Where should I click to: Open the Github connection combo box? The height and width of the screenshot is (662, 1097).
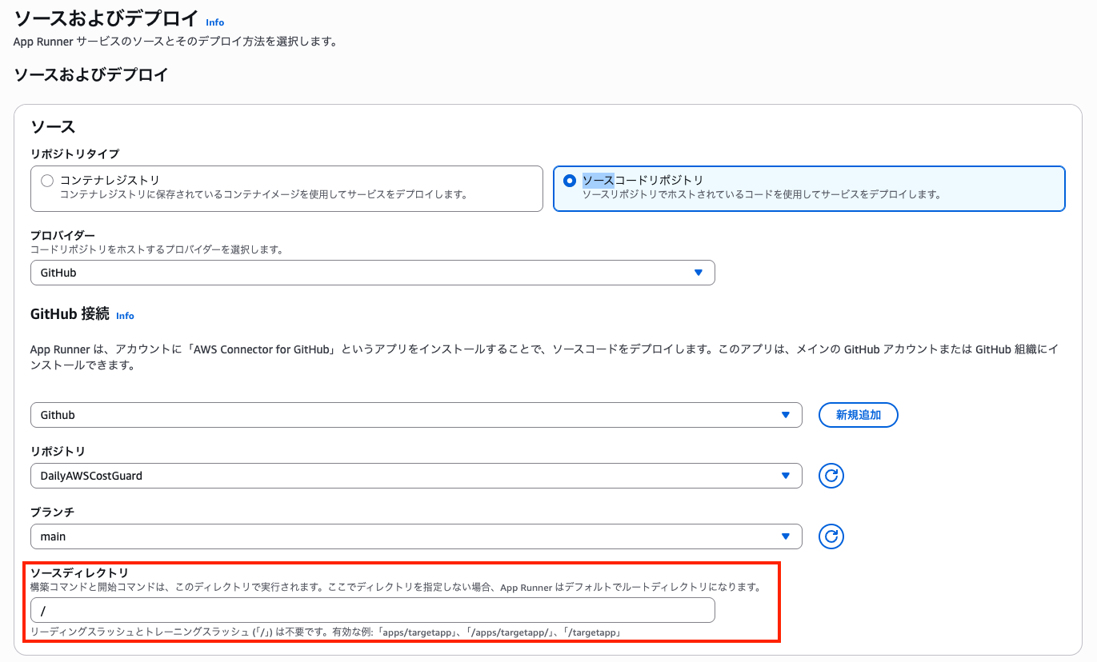tap(415, 414)
